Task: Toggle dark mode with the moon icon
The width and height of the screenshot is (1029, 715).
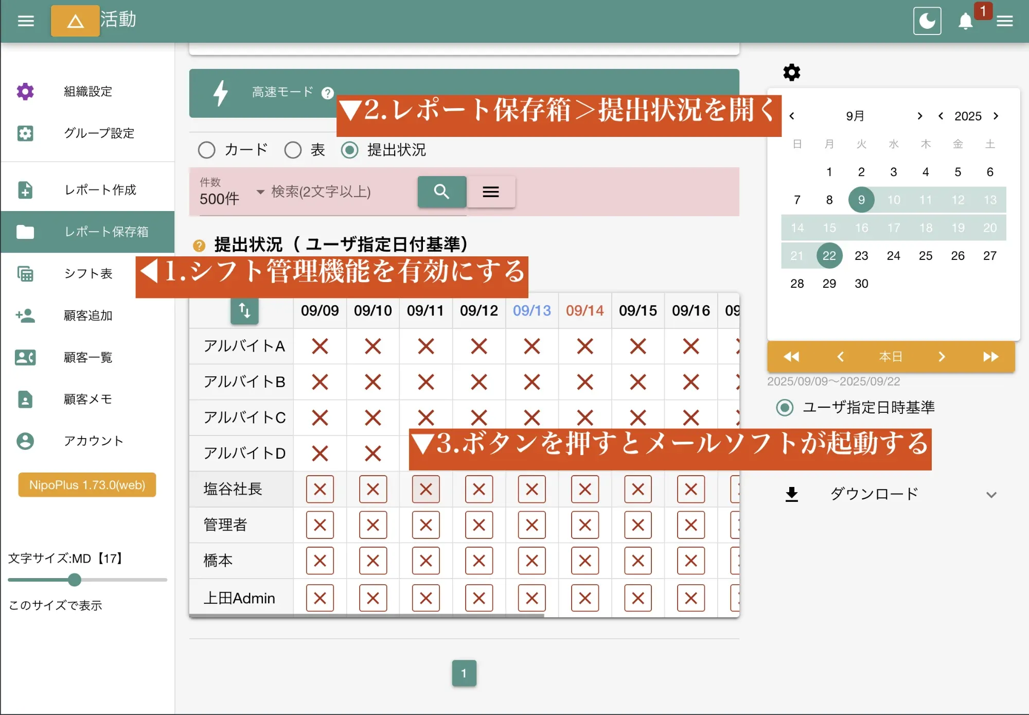Action: [x=927, y=21]
